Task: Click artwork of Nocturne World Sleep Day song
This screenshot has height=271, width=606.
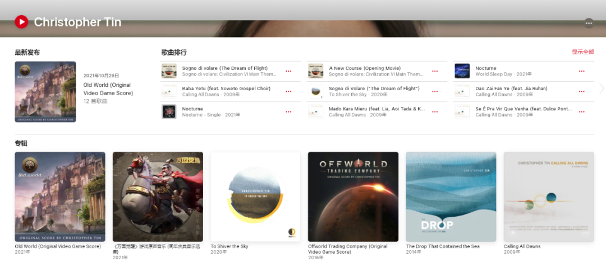Action: click(x=462, y=71)
